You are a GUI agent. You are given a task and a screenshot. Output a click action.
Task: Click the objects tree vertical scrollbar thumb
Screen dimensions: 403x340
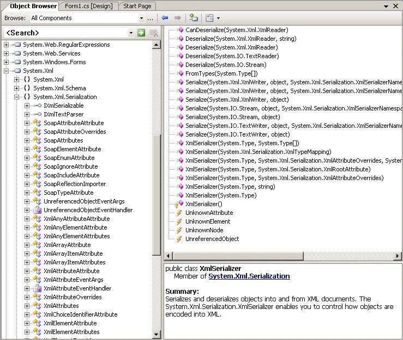click(156, 195)
